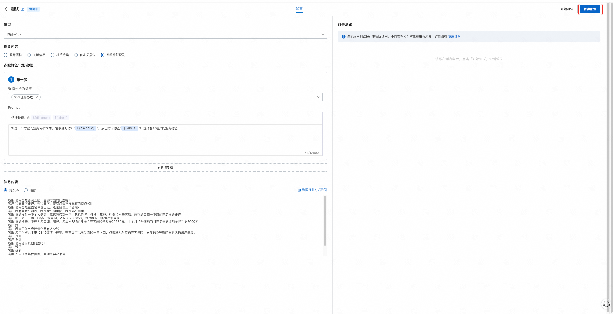Open the customer service headset icon

pyautogui.click(x=606, y=304)
